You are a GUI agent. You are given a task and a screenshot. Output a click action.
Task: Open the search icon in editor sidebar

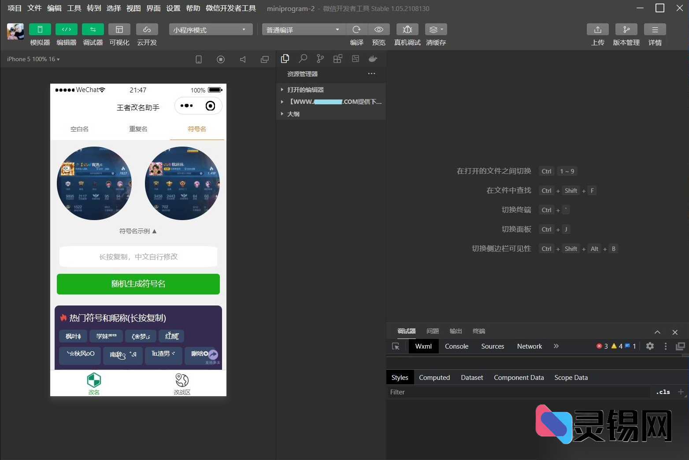point(303,59)
